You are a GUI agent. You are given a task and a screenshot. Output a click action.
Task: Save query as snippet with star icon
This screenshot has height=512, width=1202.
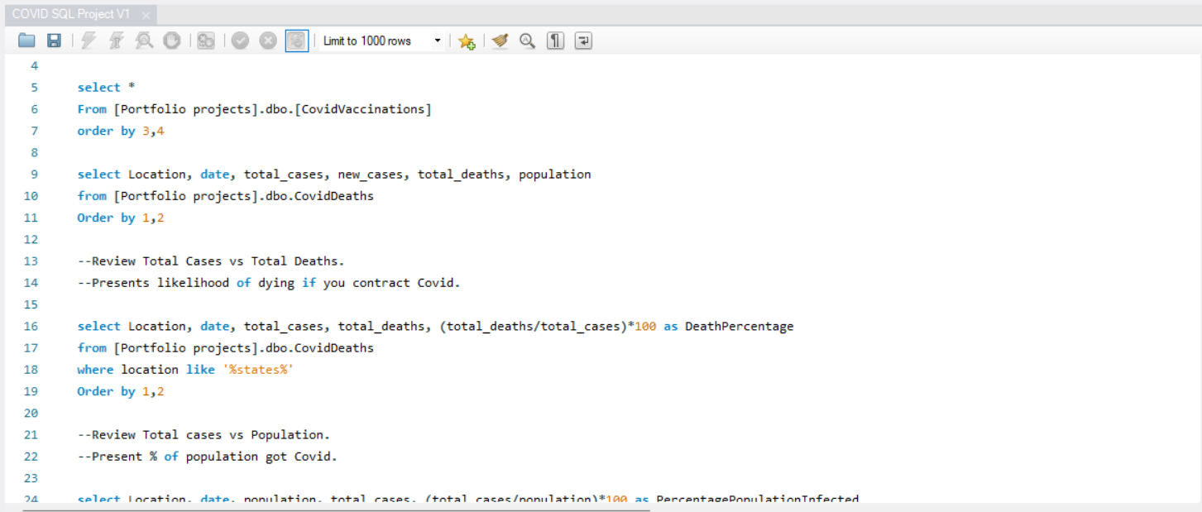coord(467,41)
